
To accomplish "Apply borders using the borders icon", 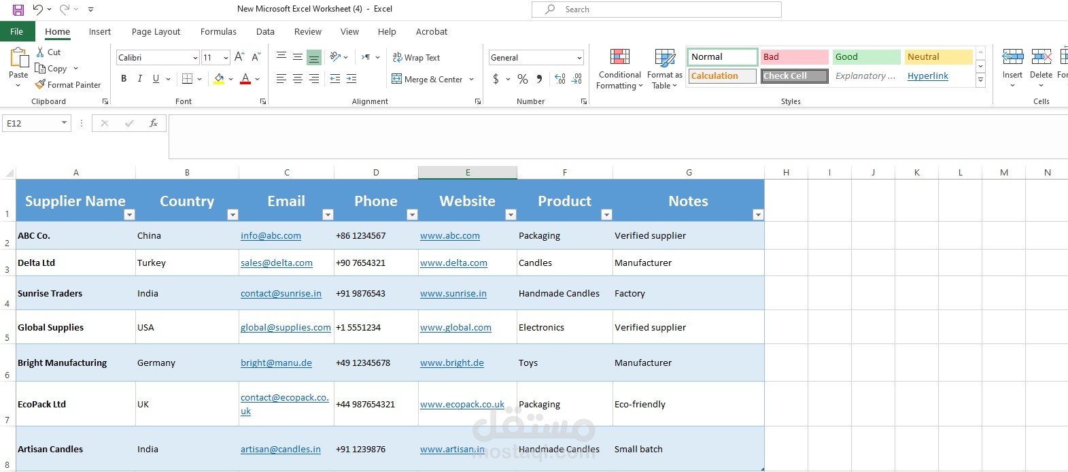I will tap(188, 79).
